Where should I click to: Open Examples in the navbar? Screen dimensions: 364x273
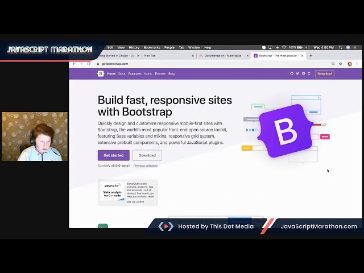(x=135, y=73)
